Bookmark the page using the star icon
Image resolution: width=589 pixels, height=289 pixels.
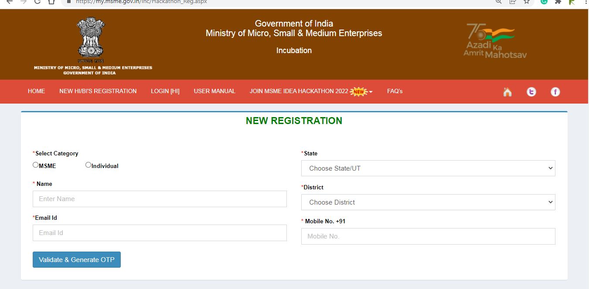527,2
